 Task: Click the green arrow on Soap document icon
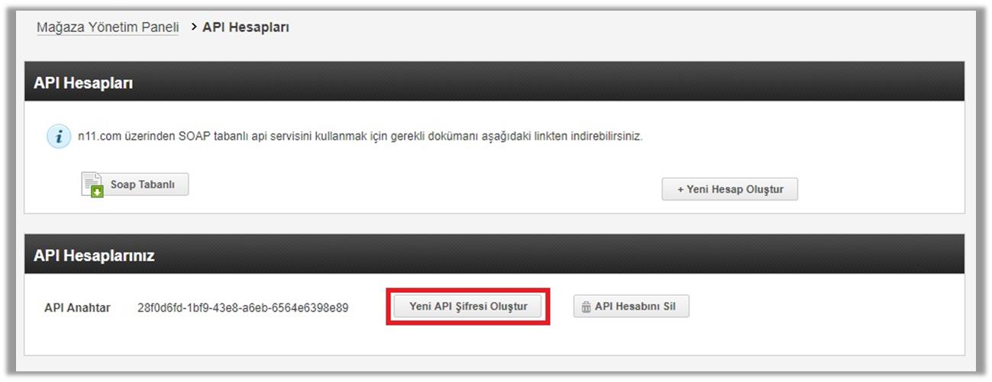[x=97, y=192]
